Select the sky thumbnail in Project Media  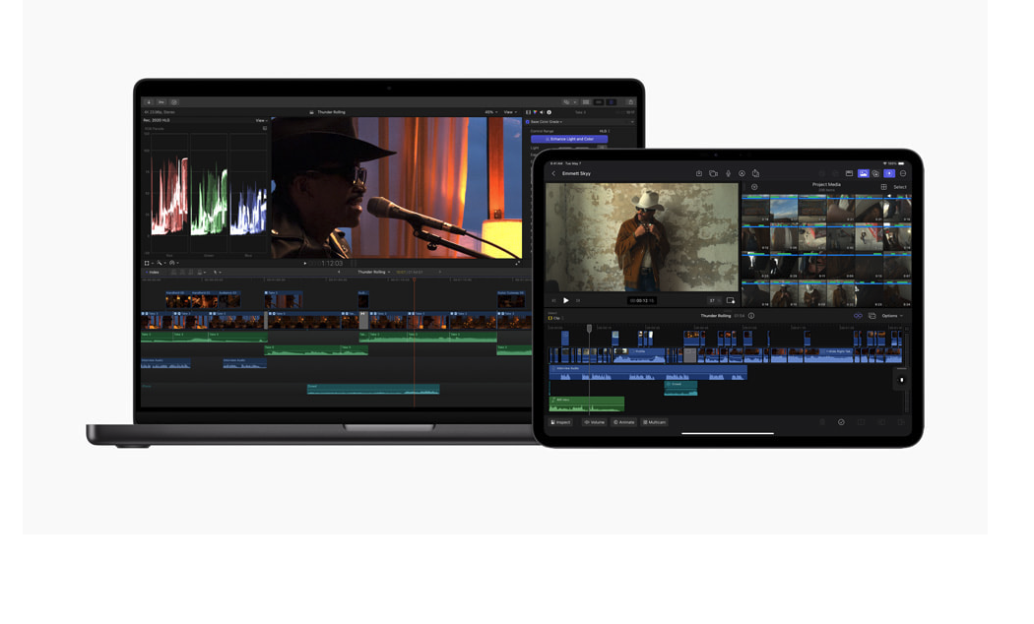point(784,211)
